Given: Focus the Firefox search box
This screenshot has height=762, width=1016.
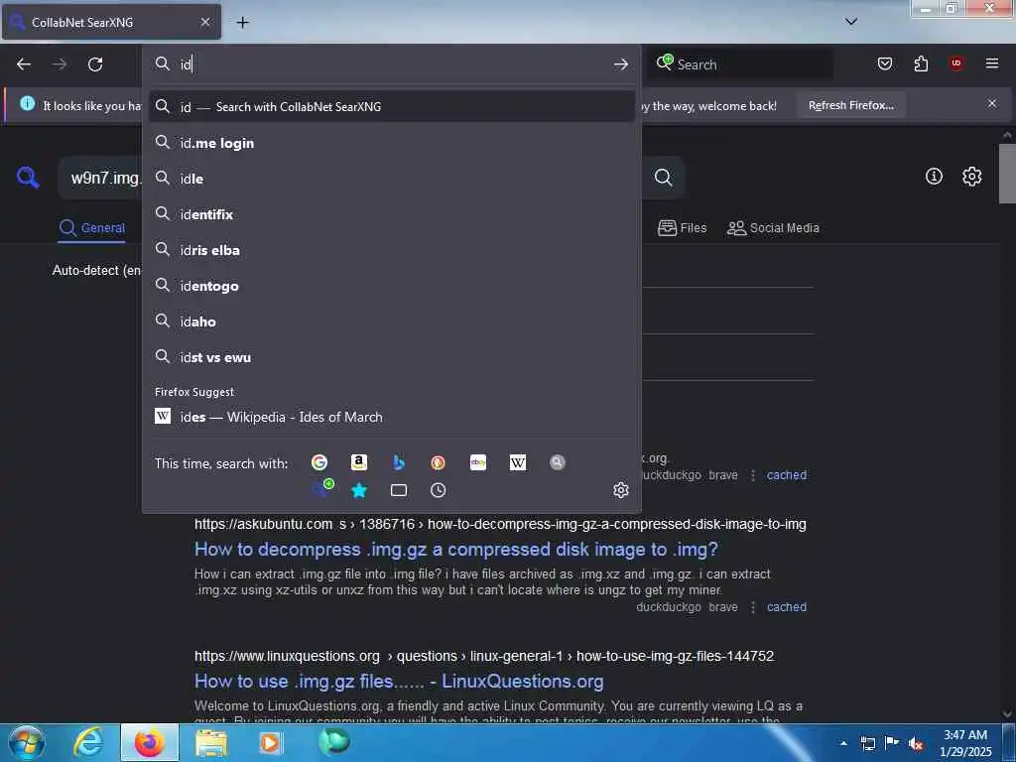Looking at the screenshot, I should tap(740, 64).
